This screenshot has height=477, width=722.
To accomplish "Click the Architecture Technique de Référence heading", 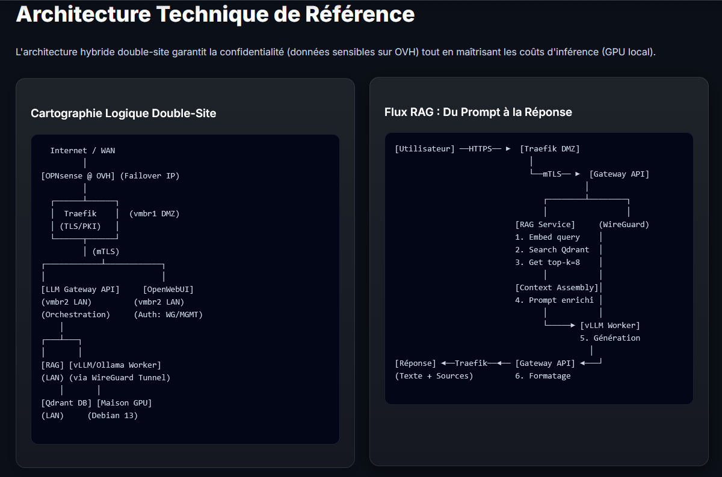I will [215, 14].
